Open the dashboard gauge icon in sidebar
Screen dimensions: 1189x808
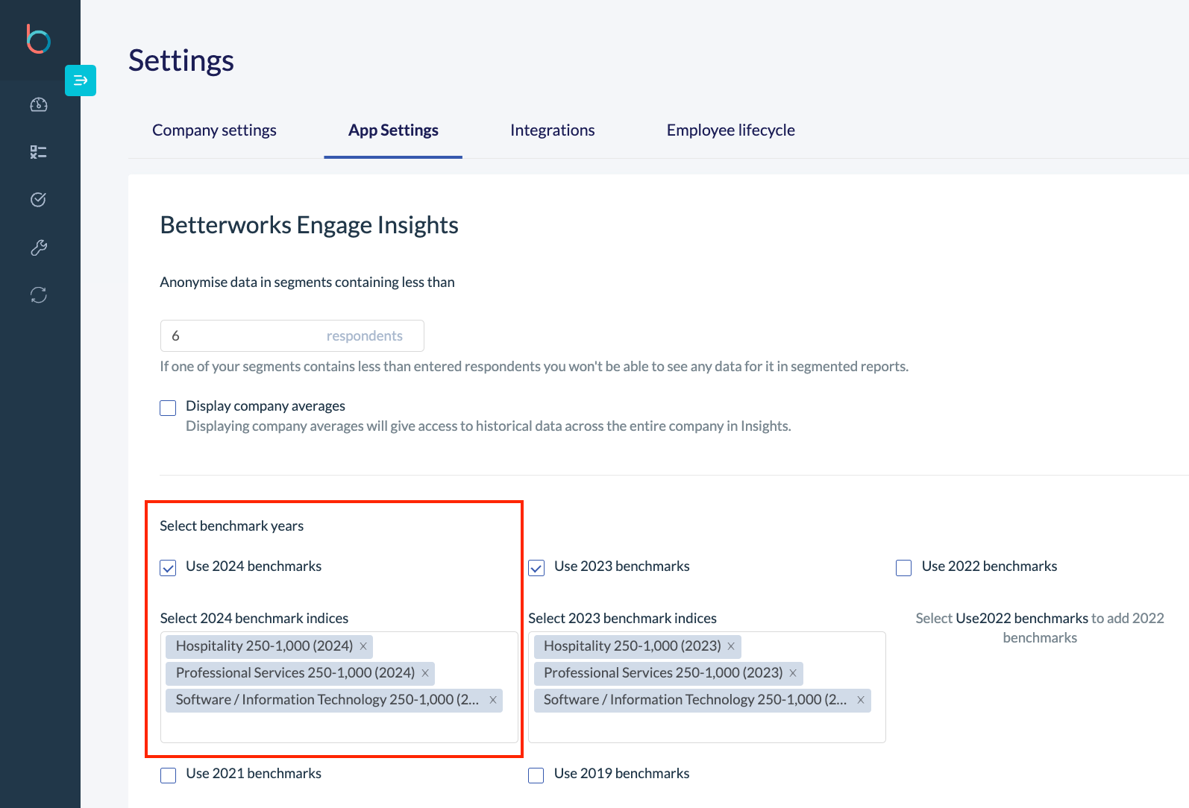click(39, 105)
